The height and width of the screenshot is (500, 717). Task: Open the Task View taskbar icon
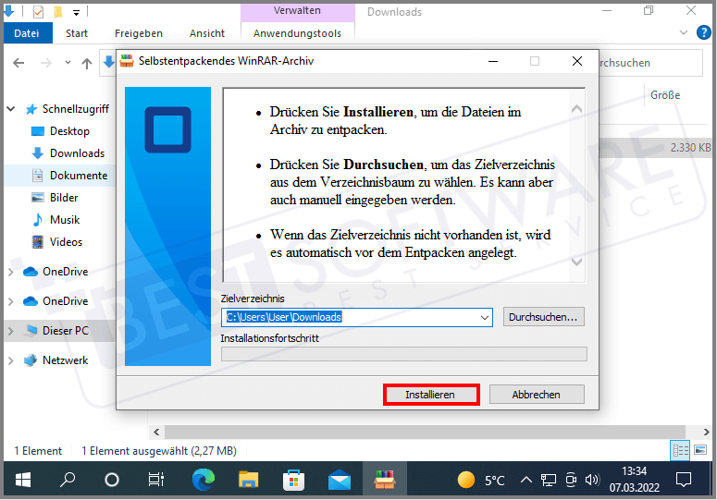[156, 480]
